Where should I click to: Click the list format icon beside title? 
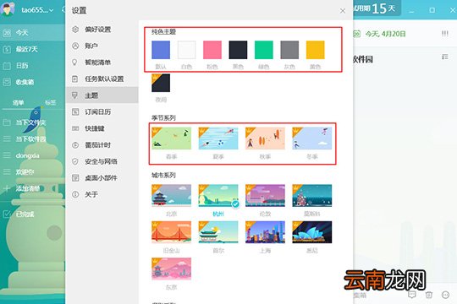click(x=445, y=57)
